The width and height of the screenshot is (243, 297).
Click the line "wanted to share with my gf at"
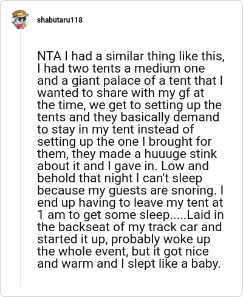(x=121, y=93)
